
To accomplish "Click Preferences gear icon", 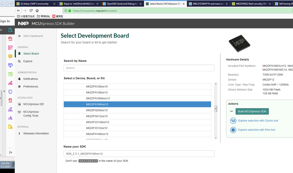I will point(19,86).
